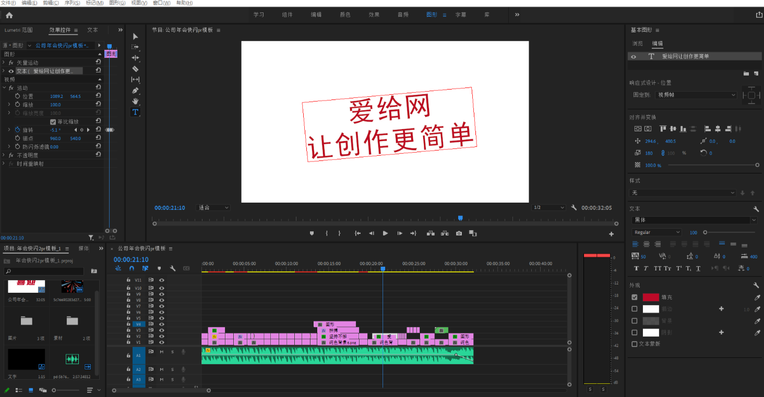
Task: Select the Track Select Forward tool
Action: pos(135,47)
